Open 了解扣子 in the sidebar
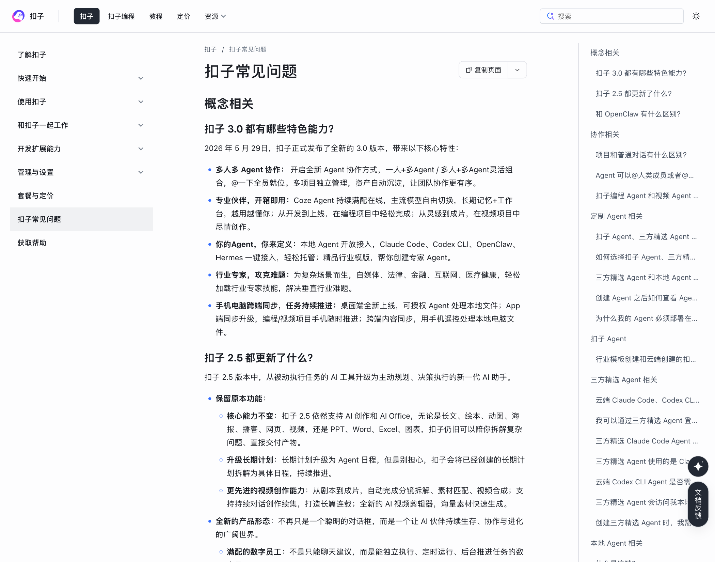This screenshot has width=715, height=562. 82,55
